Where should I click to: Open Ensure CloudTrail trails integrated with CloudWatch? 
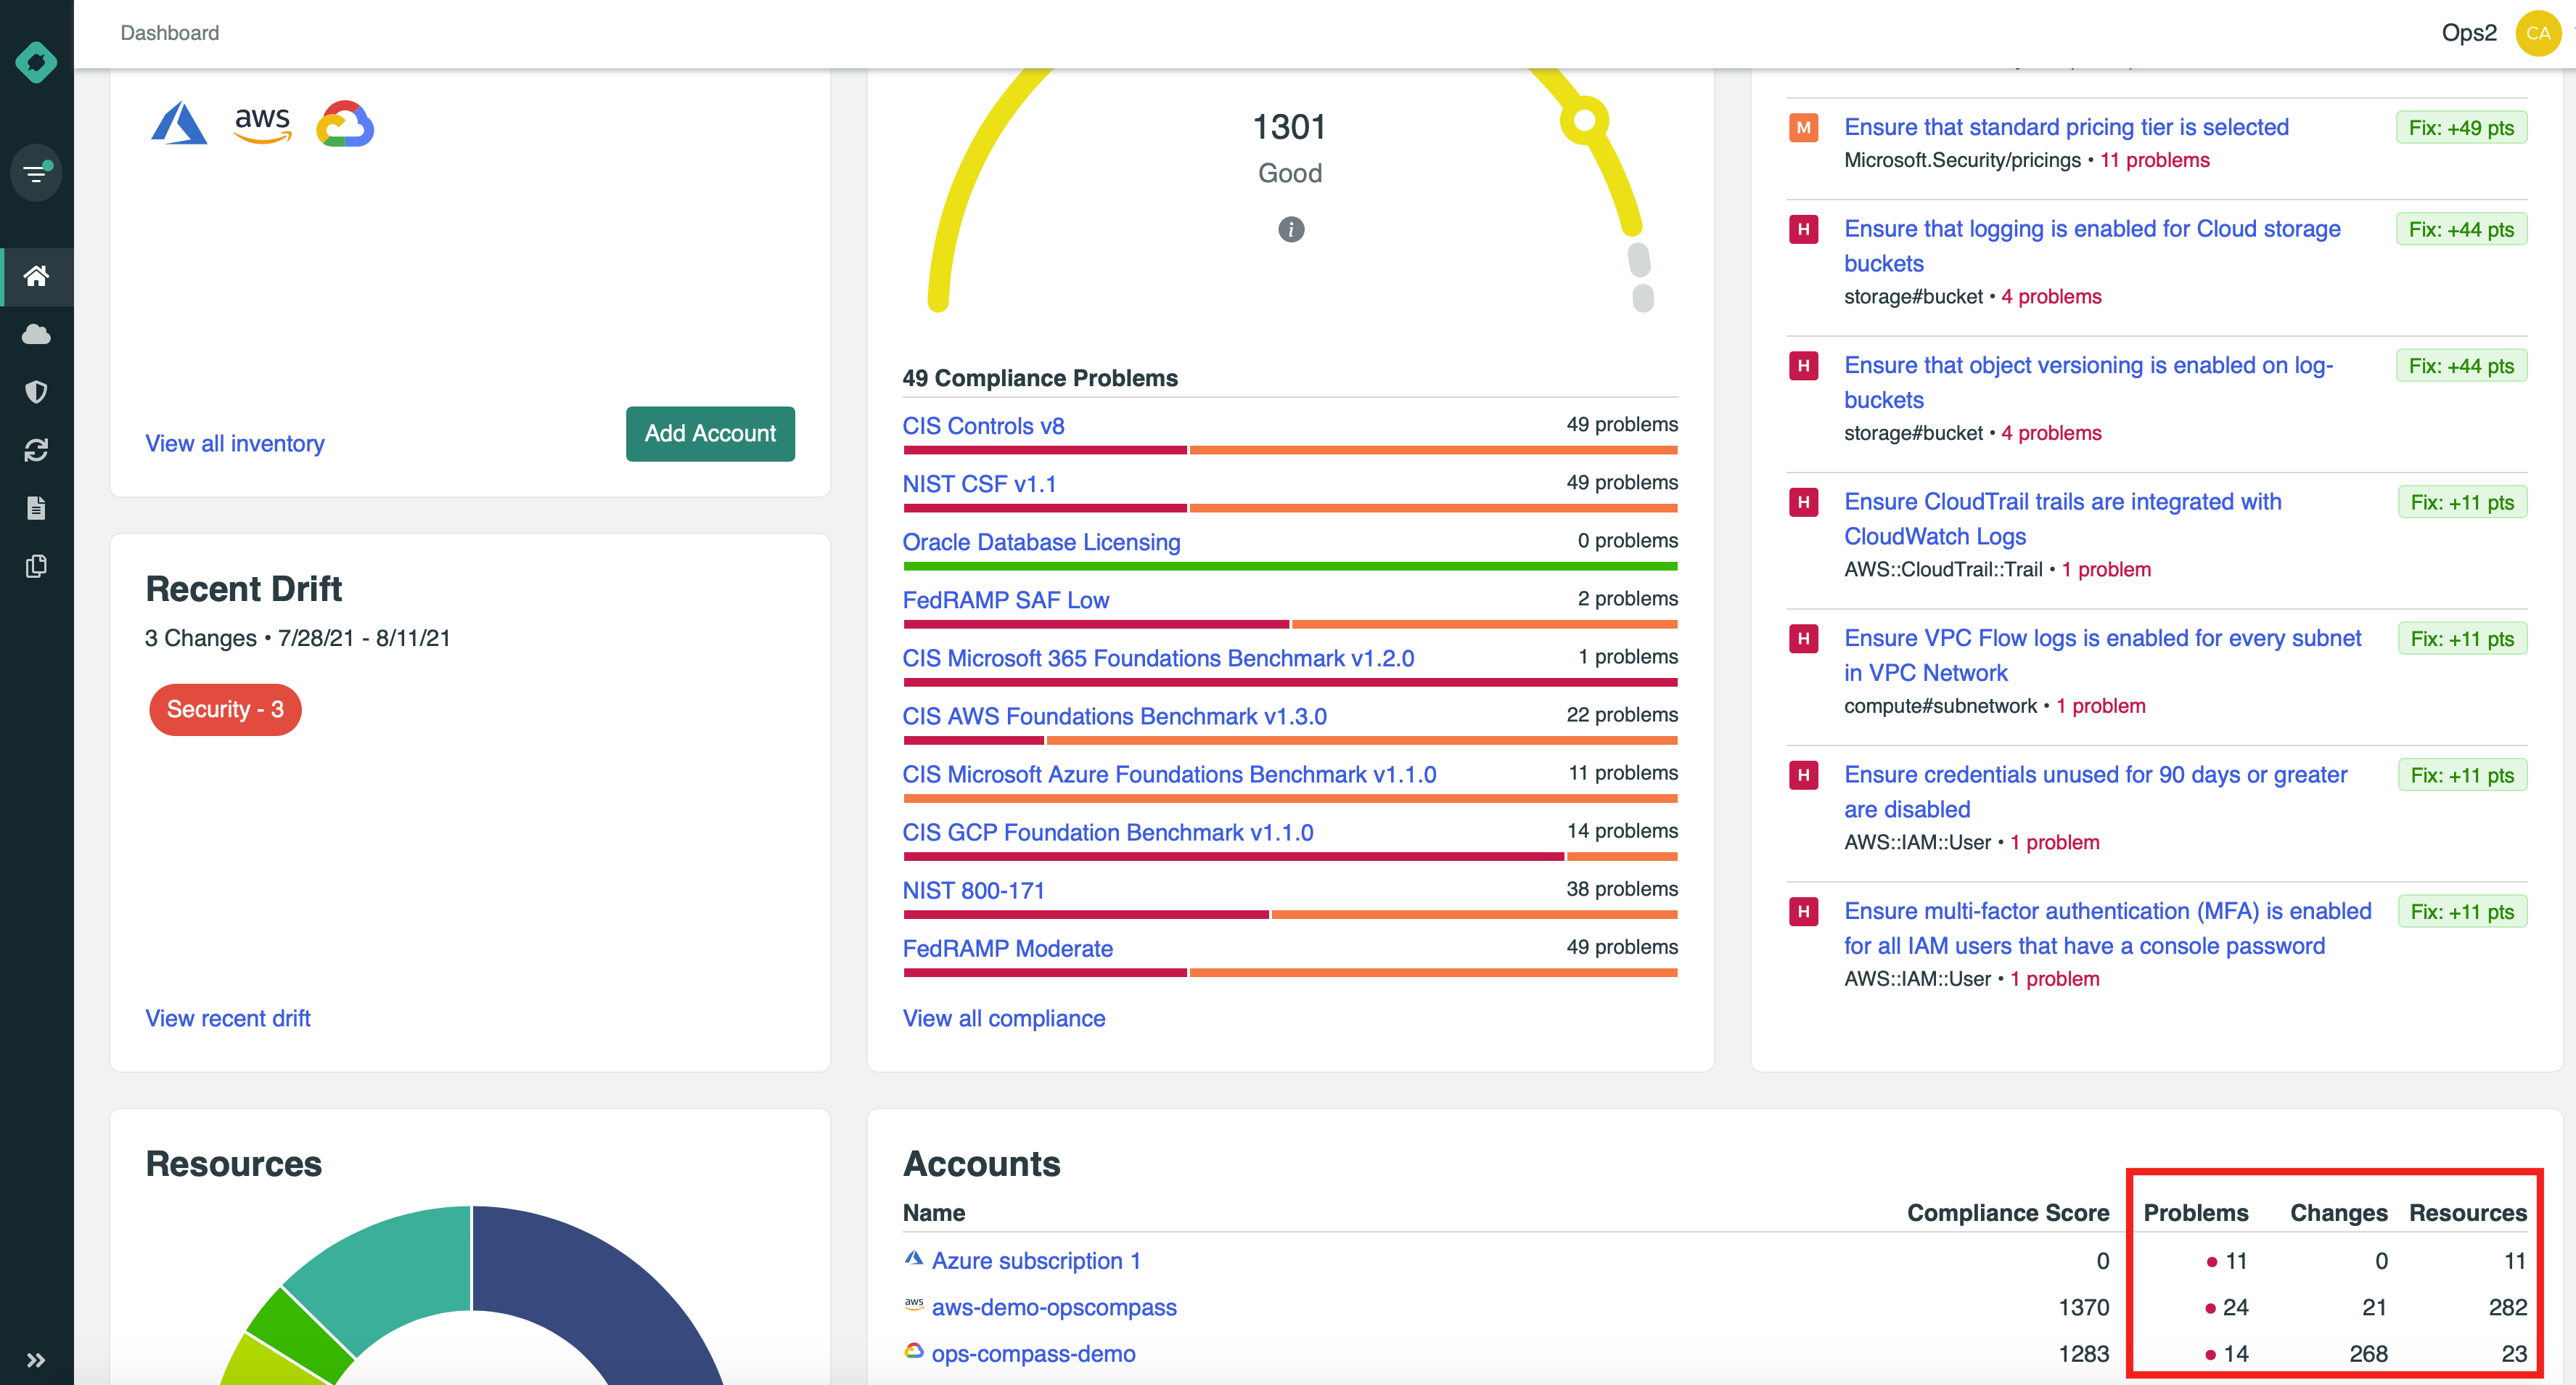pyautogui.click(x=2062, y=519)
